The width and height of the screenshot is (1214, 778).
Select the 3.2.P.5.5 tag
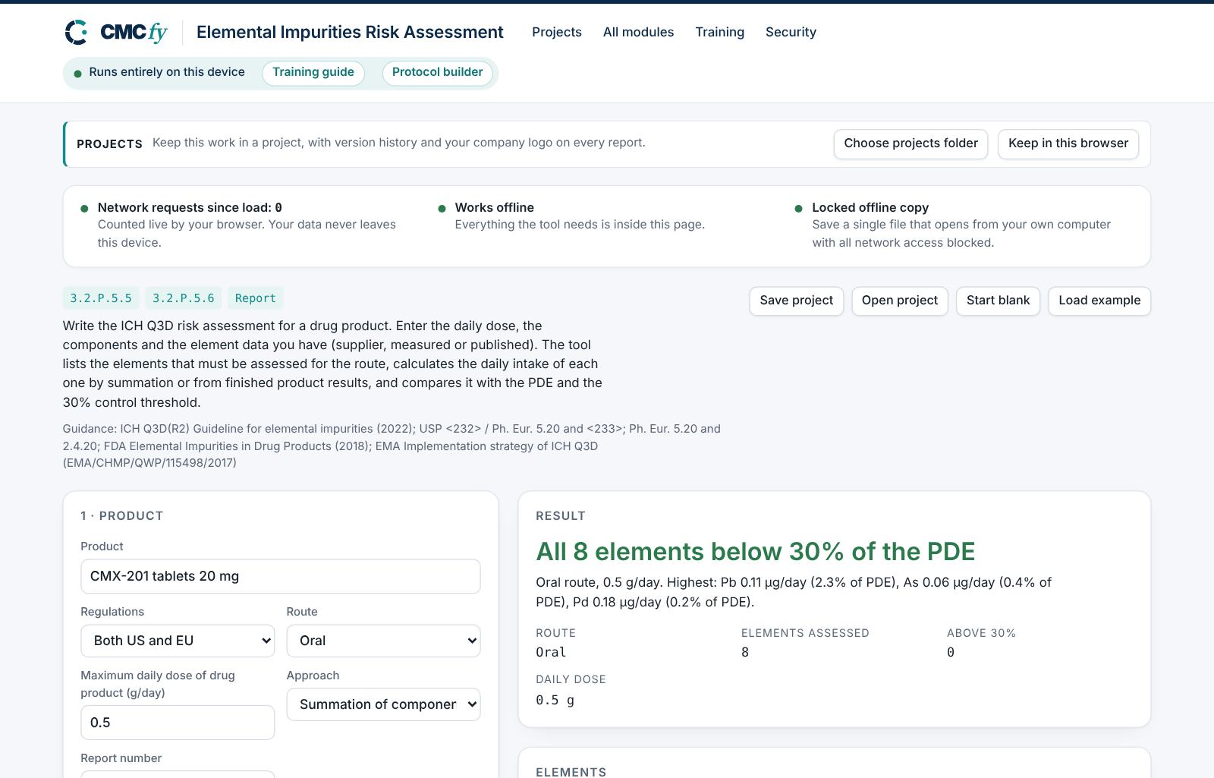coord(101,298)
